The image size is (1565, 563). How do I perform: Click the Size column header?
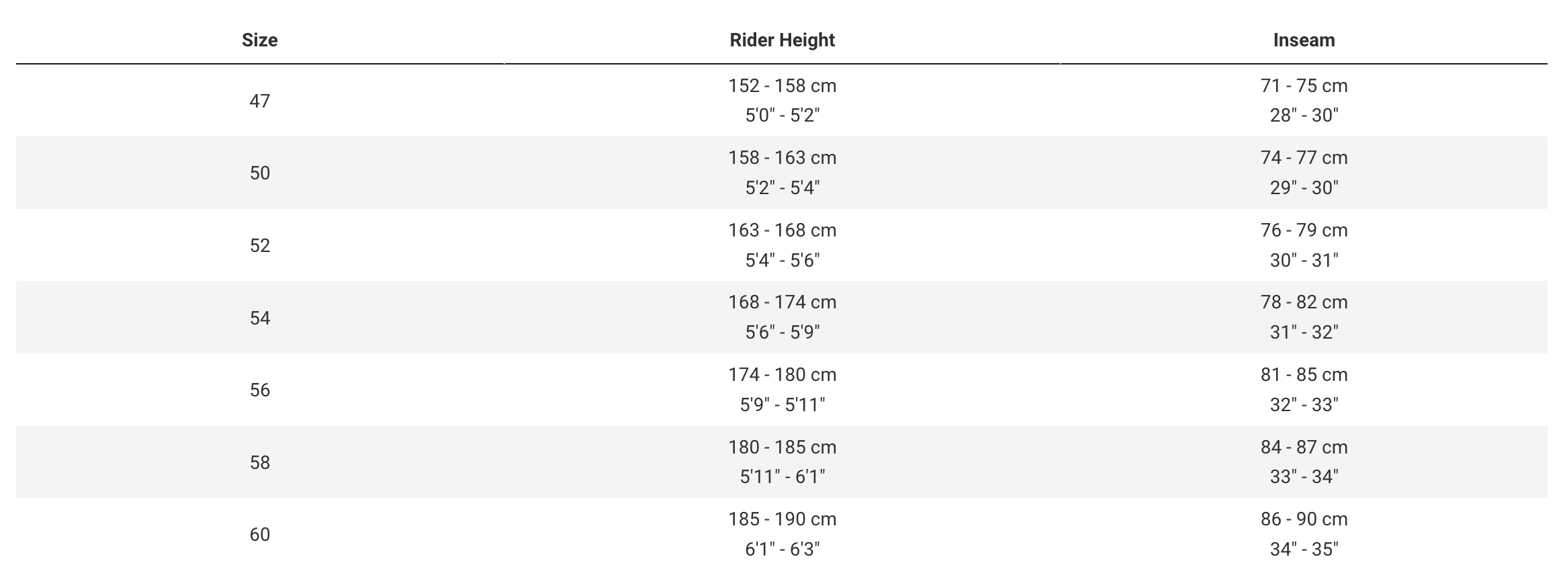(259, 40)
